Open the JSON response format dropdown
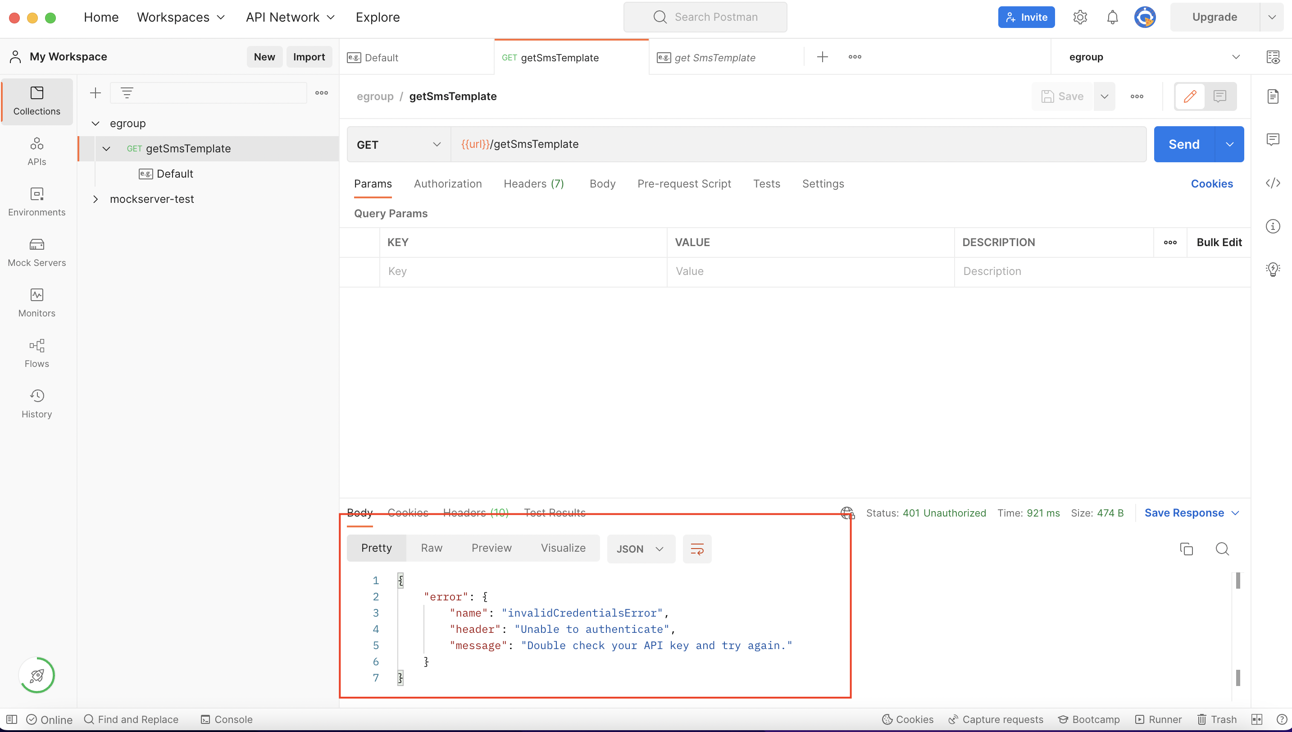Image resolution: width=1292 pixels, height=732 pixels. click(x=641, y=549)
